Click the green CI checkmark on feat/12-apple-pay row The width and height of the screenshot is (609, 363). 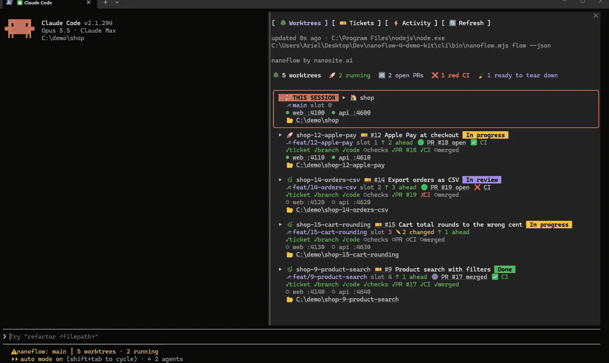point(473,143)
